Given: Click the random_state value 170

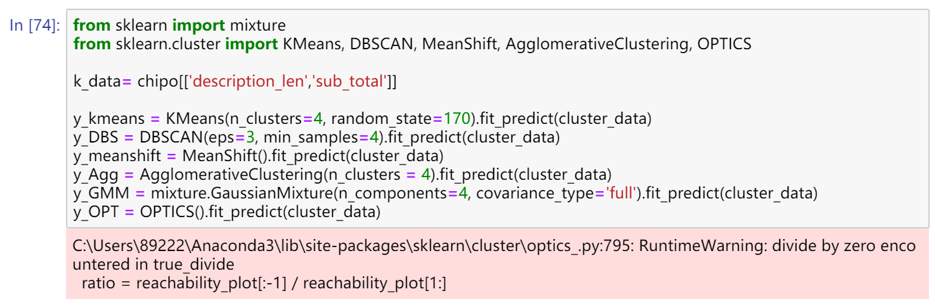Looking at the screenshot, I should point(456,120).
